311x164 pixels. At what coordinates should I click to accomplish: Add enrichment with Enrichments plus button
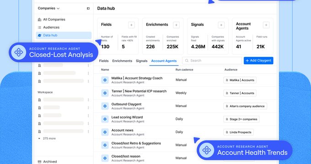coord(177,25)
